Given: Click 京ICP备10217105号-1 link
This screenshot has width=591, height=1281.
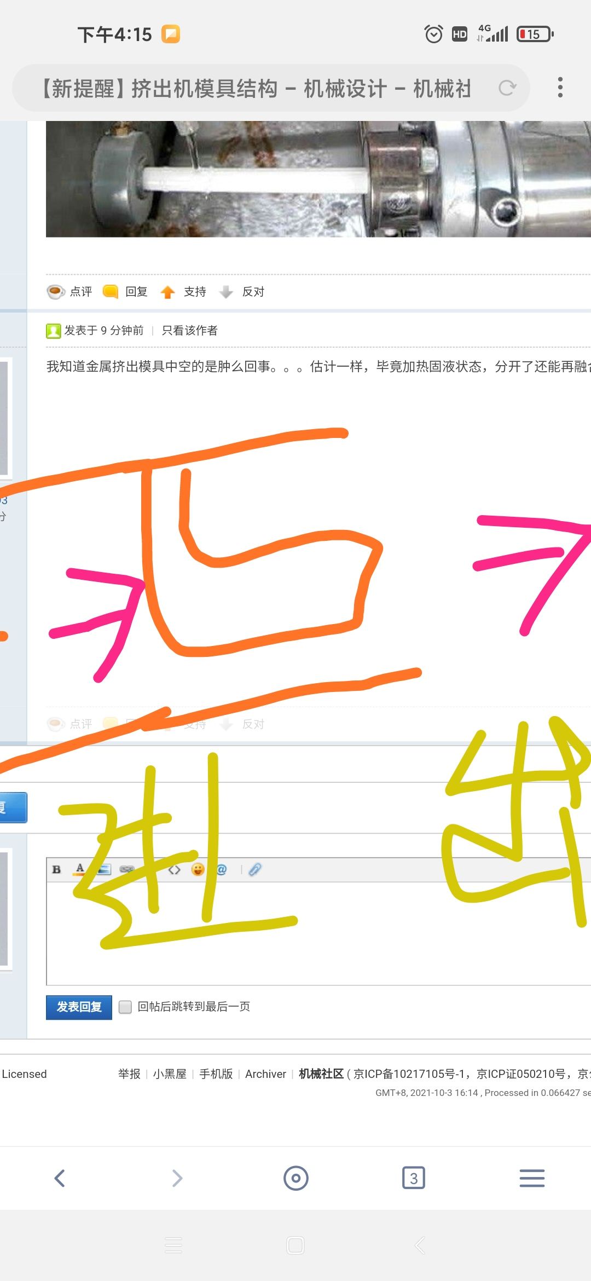Looking at the screenshot, I should click(x=409, y=1074).
